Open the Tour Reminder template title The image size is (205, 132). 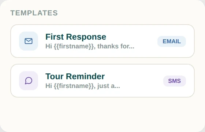point(75,76)
